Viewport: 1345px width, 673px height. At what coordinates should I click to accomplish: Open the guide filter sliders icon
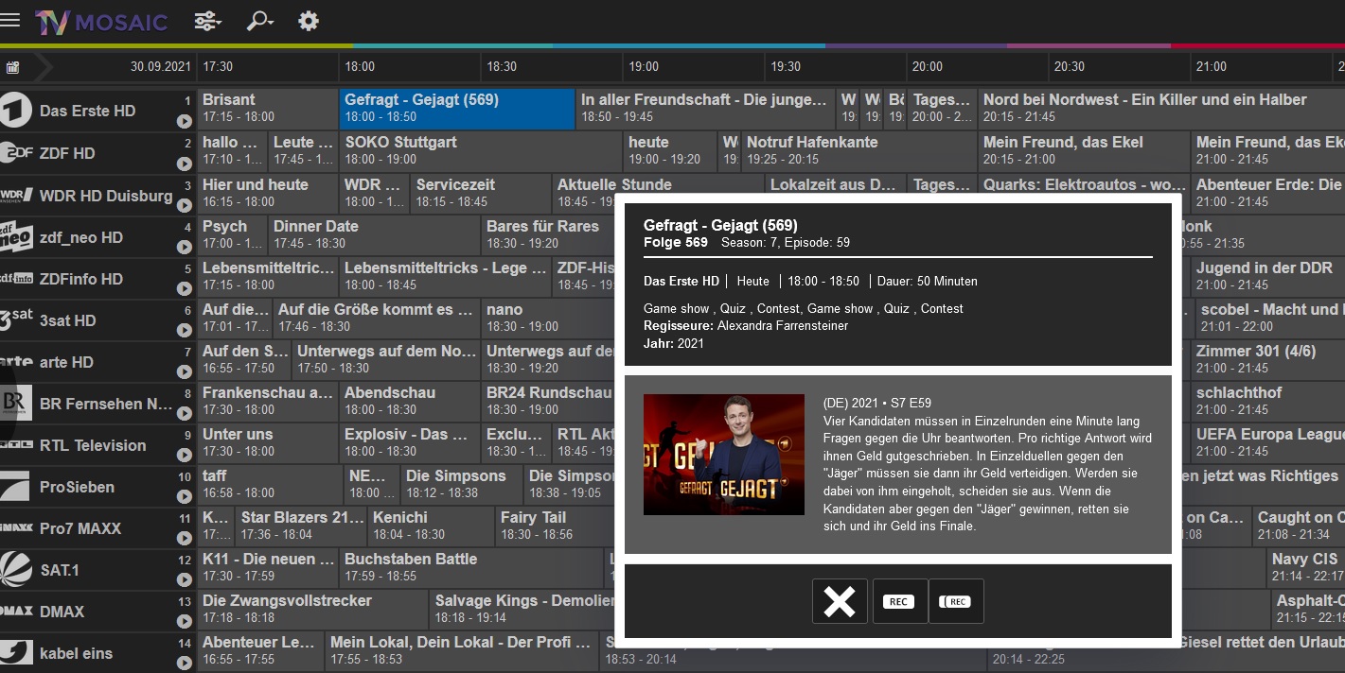coord(208,21)
